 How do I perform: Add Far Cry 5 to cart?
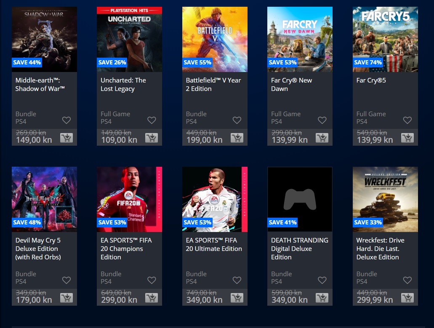tap(407, 138)
